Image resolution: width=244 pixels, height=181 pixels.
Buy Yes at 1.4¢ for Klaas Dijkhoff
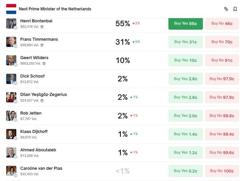pyautogui.click(x=185, y=134)
